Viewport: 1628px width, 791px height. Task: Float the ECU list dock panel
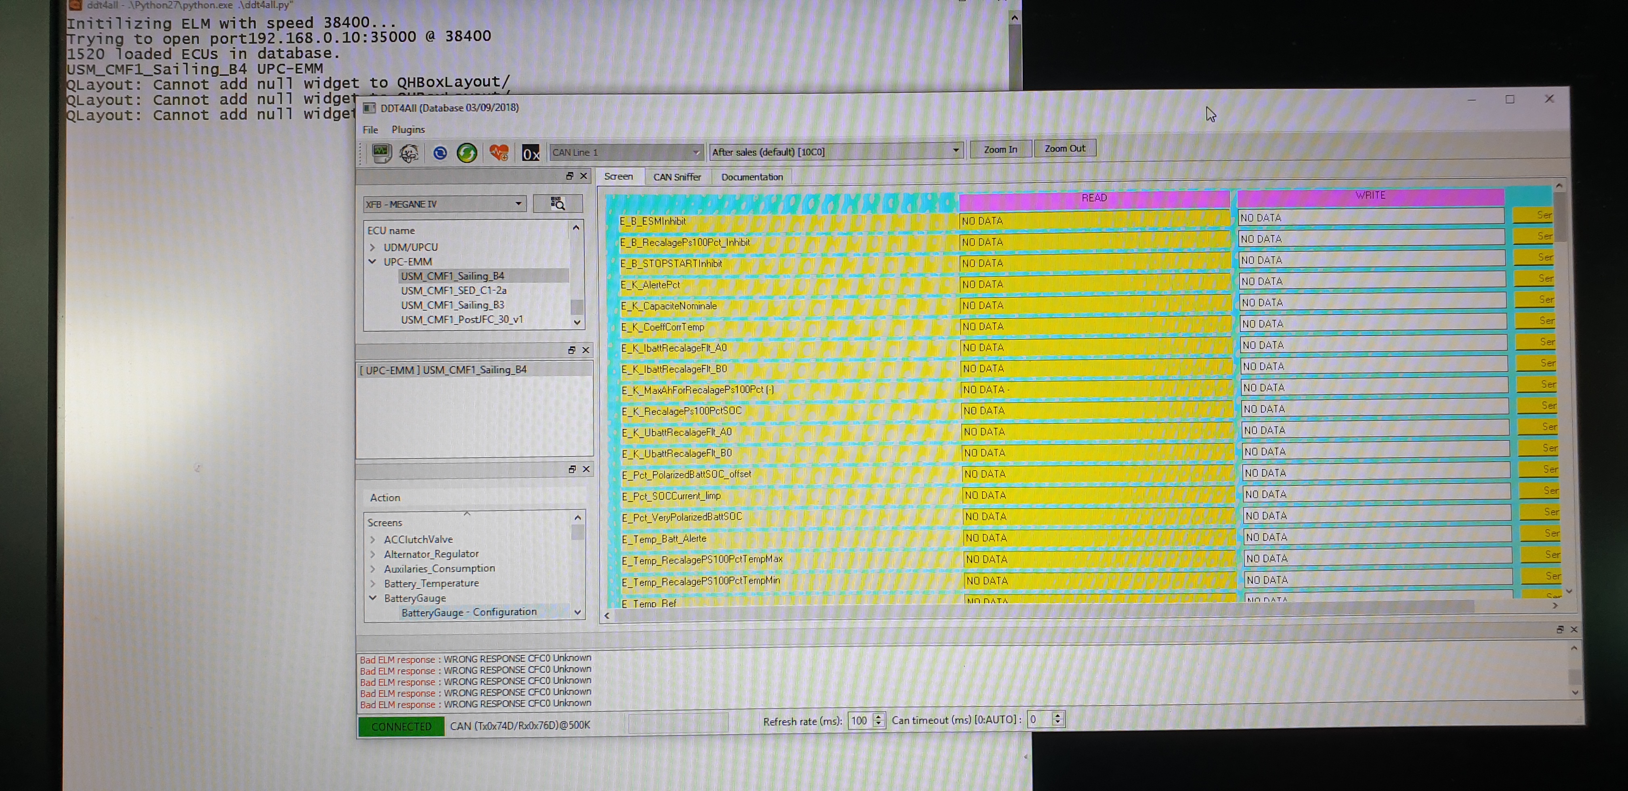[569, 176]
